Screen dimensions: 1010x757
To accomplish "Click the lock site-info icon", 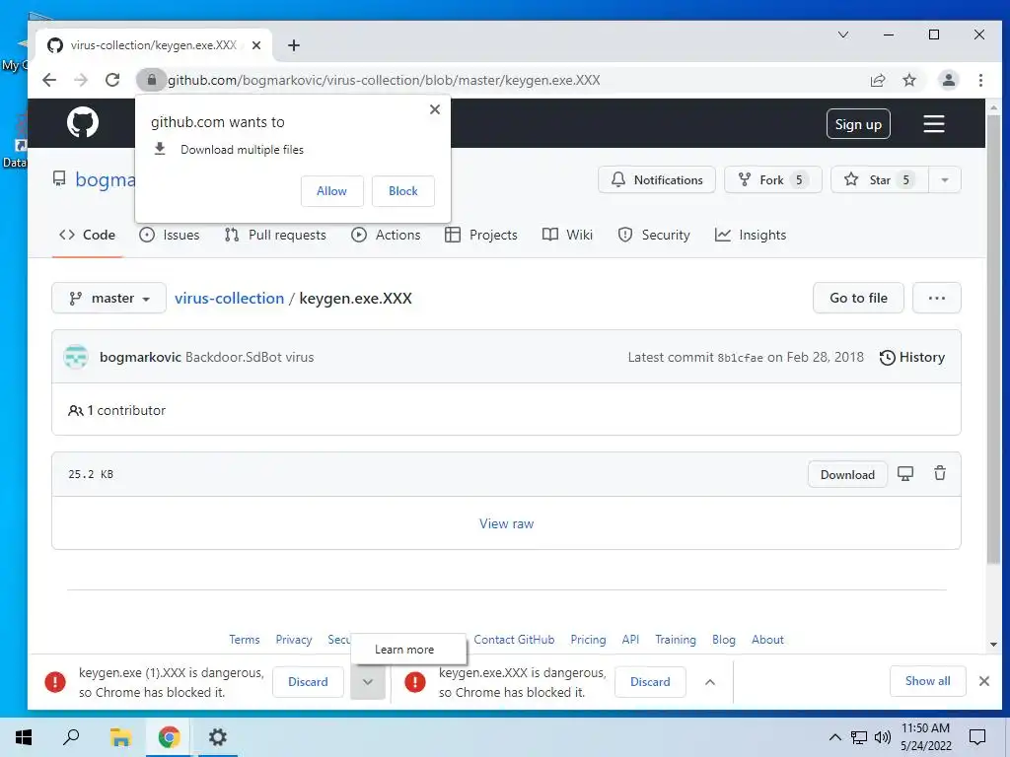I will (x=151, y=80).
